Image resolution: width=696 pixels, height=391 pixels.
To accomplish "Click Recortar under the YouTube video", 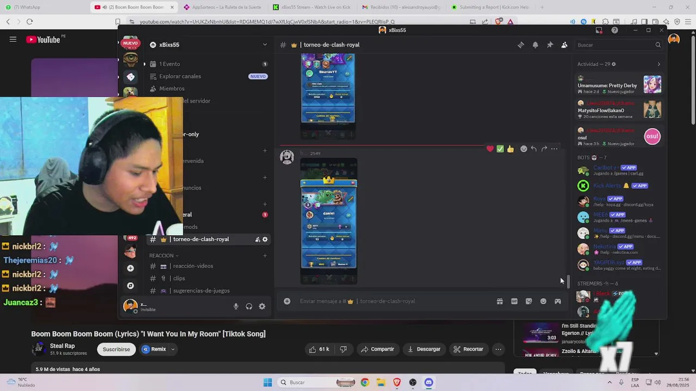I will click(469, 349).
